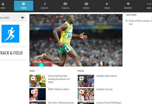
Task: Switch to the Photos tab
Action: click(86, 6)
